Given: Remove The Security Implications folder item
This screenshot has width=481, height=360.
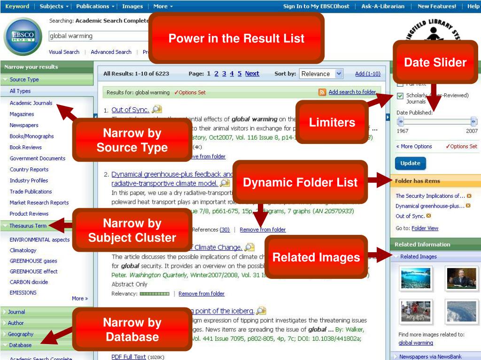Looking at the screenshot, I should point(469,196).
